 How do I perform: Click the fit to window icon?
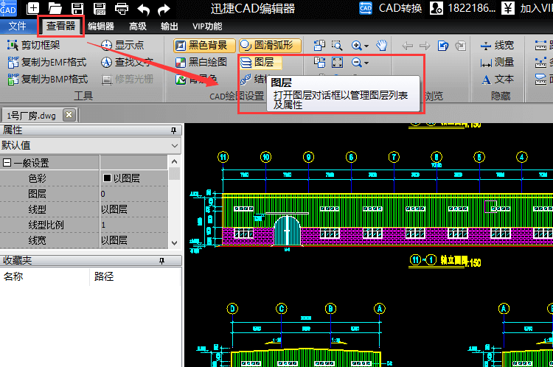pos(337,63)
